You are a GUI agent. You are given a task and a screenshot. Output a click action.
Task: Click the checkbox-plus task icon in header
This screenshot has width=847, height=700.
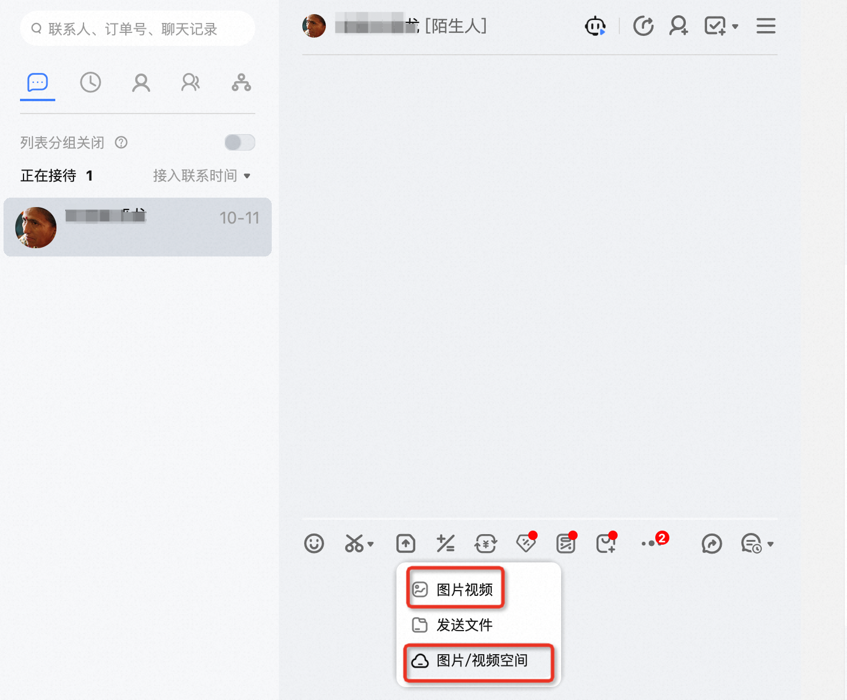tap(715, 26)
